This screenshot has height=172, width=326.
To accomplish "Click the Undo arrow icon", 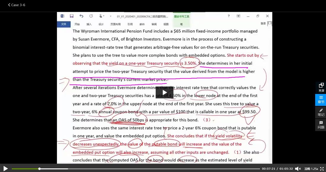I will pos(81,16).
